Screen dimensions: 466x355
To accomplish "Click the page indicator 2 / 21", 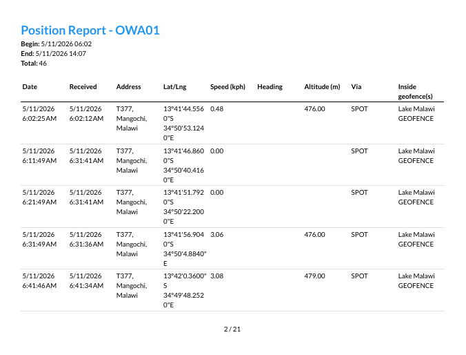I will click(x=232, y=329).
